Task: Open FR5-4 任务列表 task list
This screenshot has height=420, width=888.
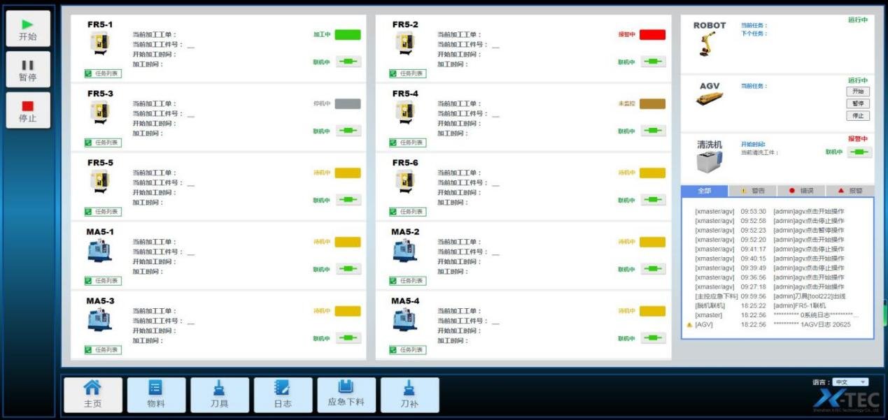Action: point(408,143)
